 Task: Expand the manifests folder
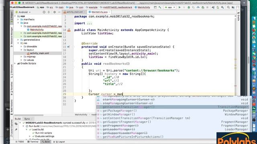point(18,20)
